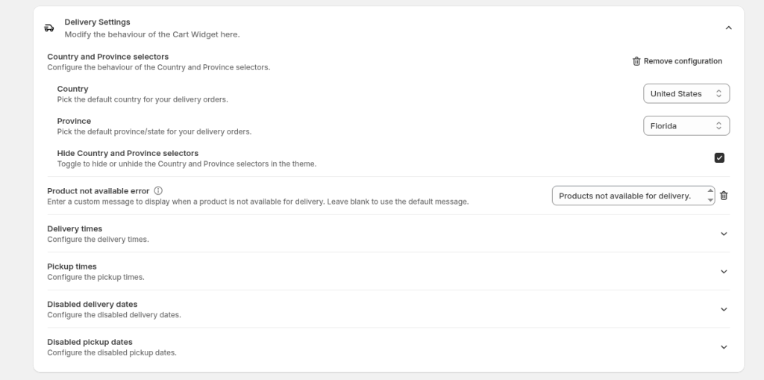Click into the Products not available message field
The image size is (764, 380).
tap(625, 196)
